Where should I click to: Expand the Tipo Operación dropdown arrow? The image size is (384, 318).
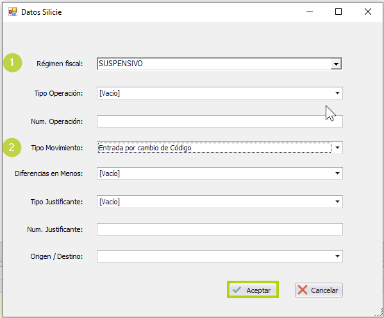click(x=337, y=93)
